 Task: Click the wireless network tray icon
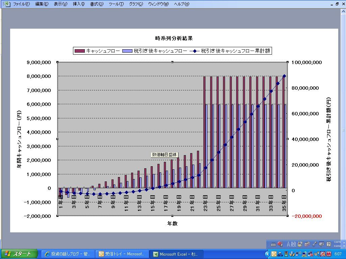click(298, 254)
